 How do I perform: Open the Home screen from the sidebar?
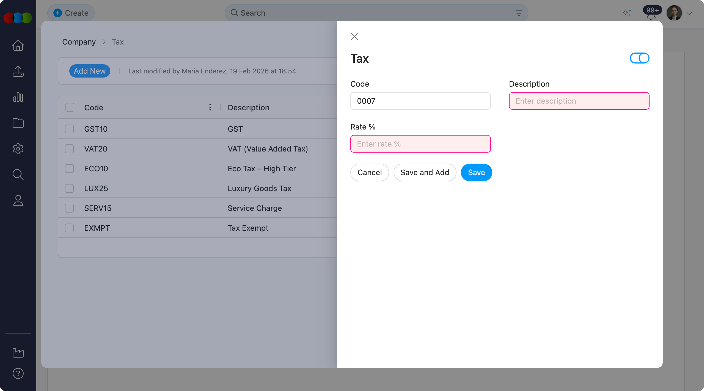[x=18, y=45]
